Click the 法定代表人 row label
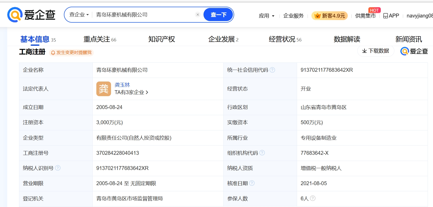This screenshot has height=207, width=433. point(36,89)
